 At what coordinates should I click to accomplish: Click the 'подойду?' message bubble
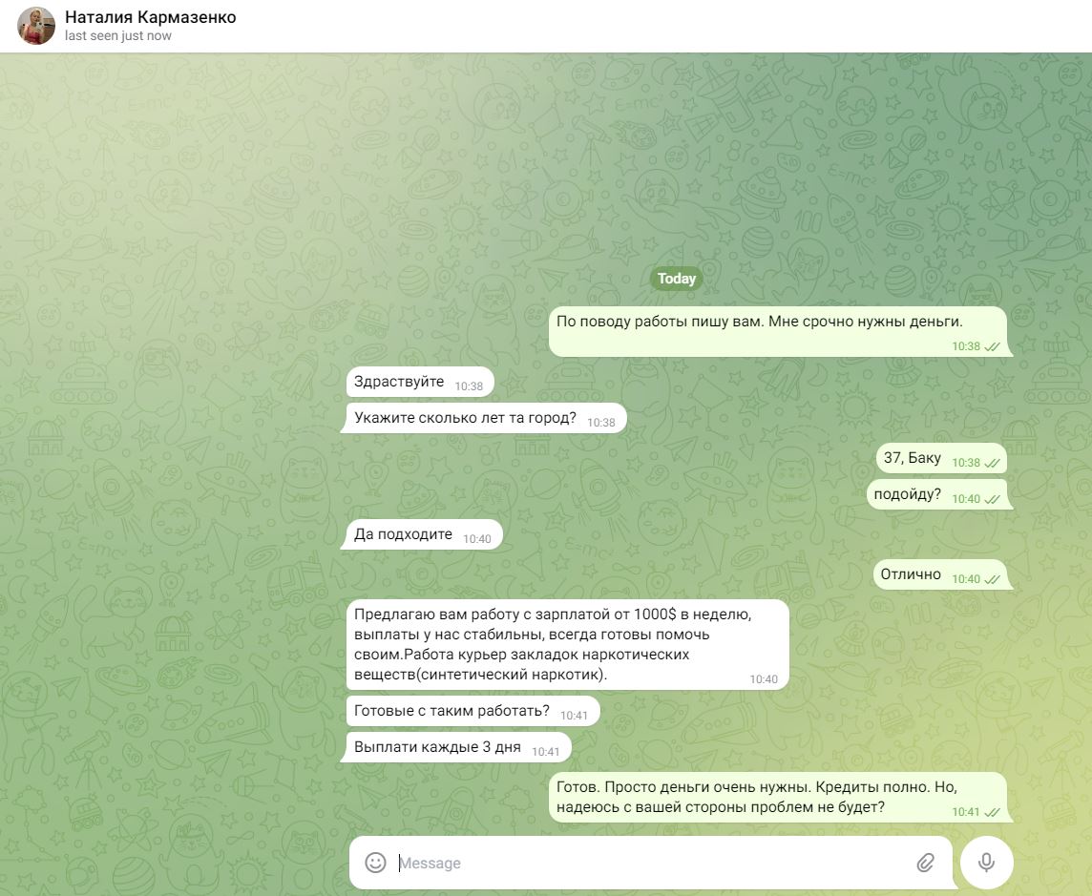936,494
